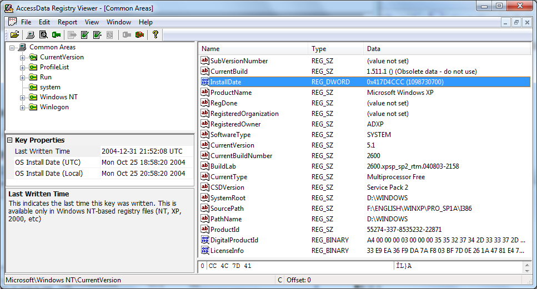Minimize the inner Common Areas child window
Image resolution: width=537 pixels, height=289 pixels.
pos(505,23)
